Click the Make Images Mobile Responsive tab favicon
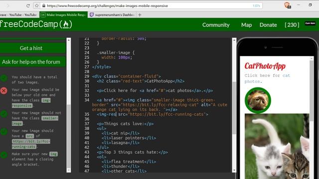319x179 pixels. [43, 14]
